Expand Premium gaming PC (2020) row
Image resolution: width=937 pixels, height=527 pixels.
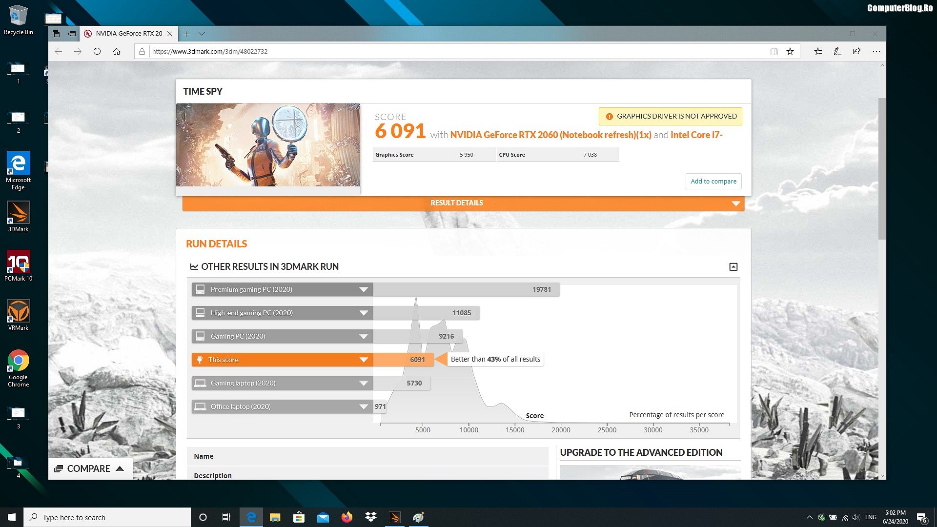point(363,289)
